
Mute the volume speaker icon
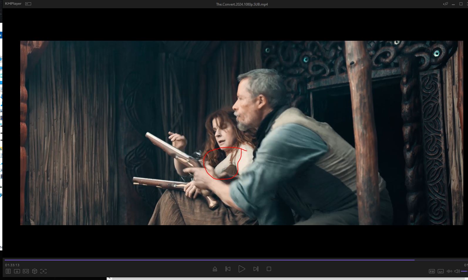[x=457, y=271]
